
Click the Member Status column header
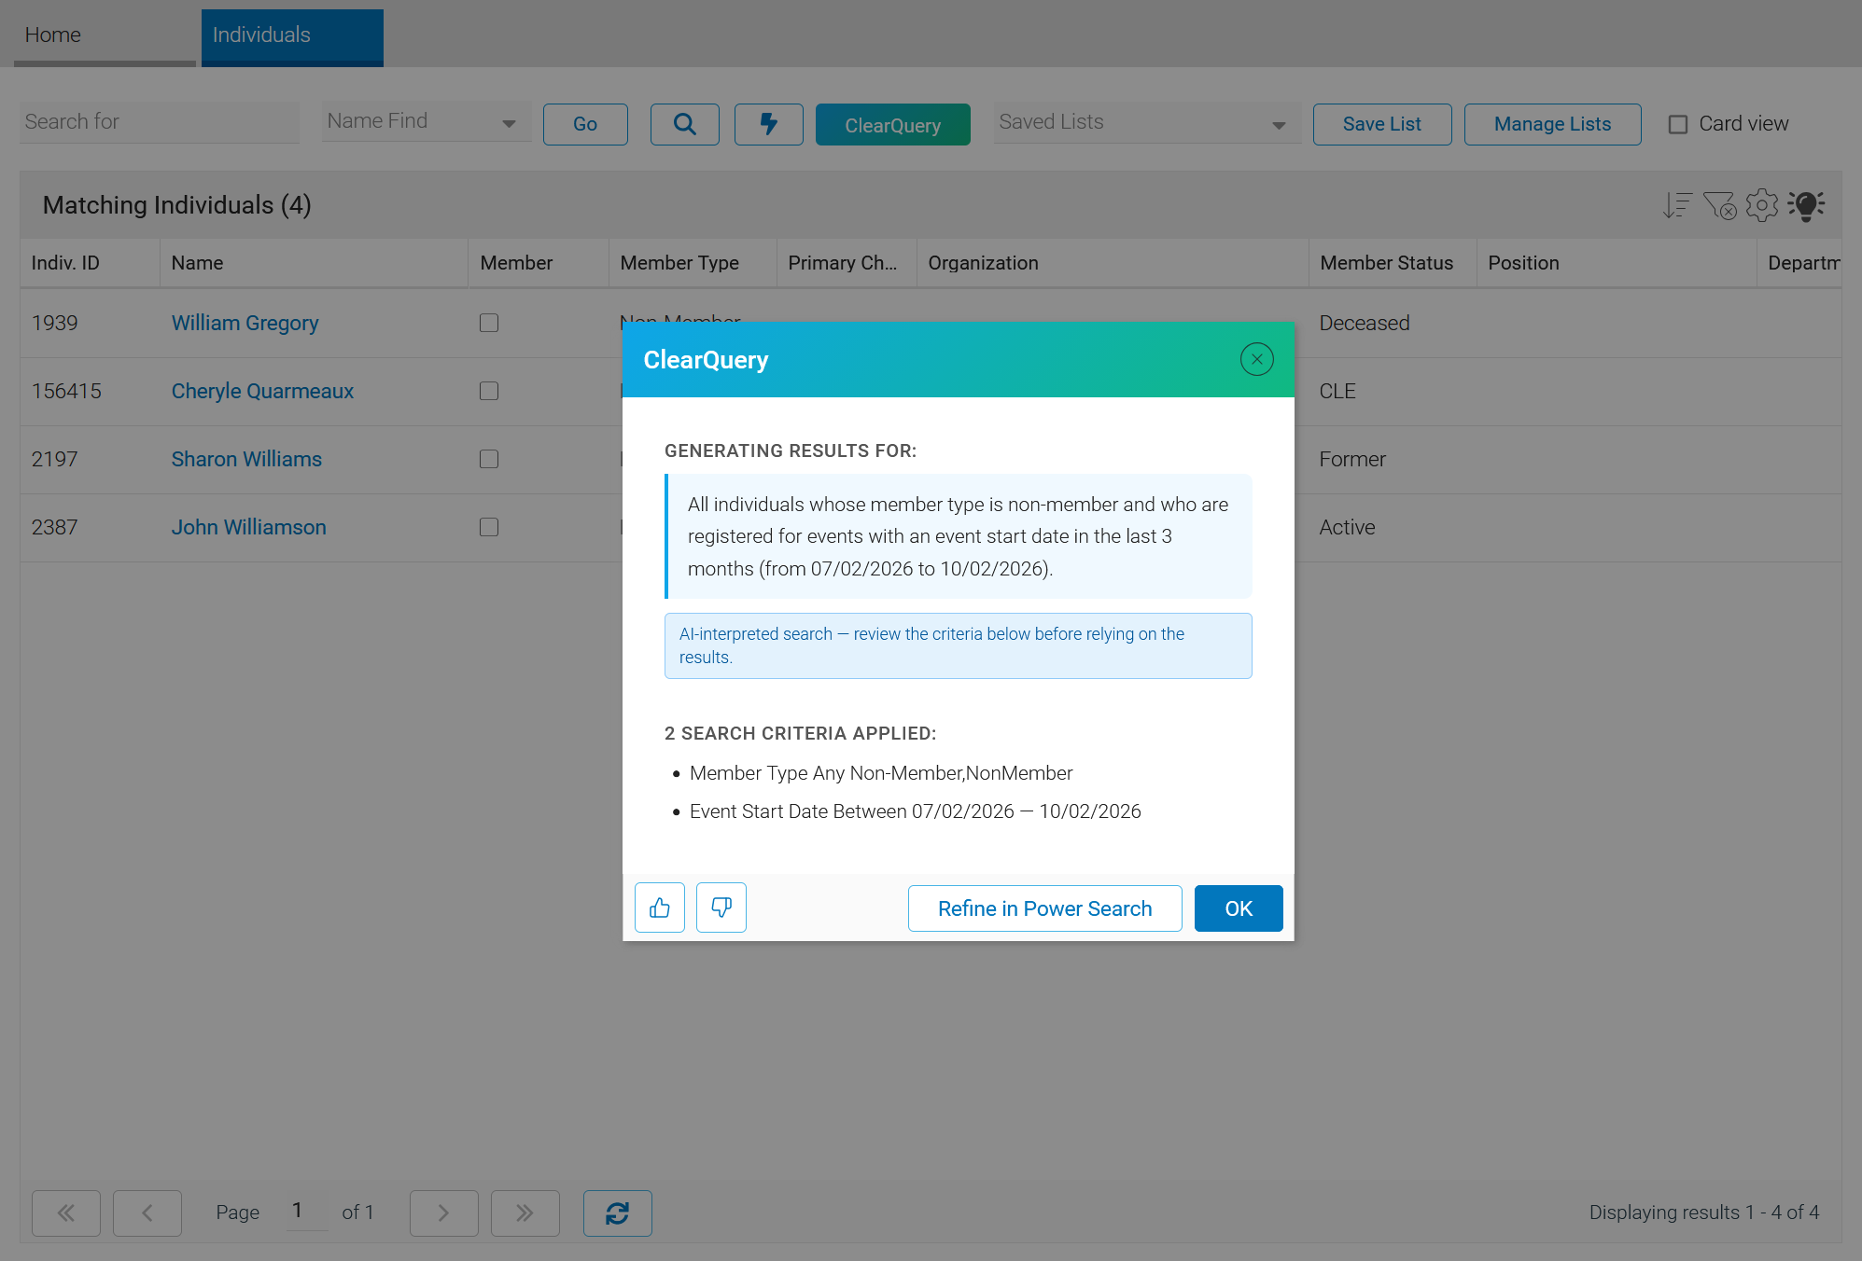[1393, 263]
